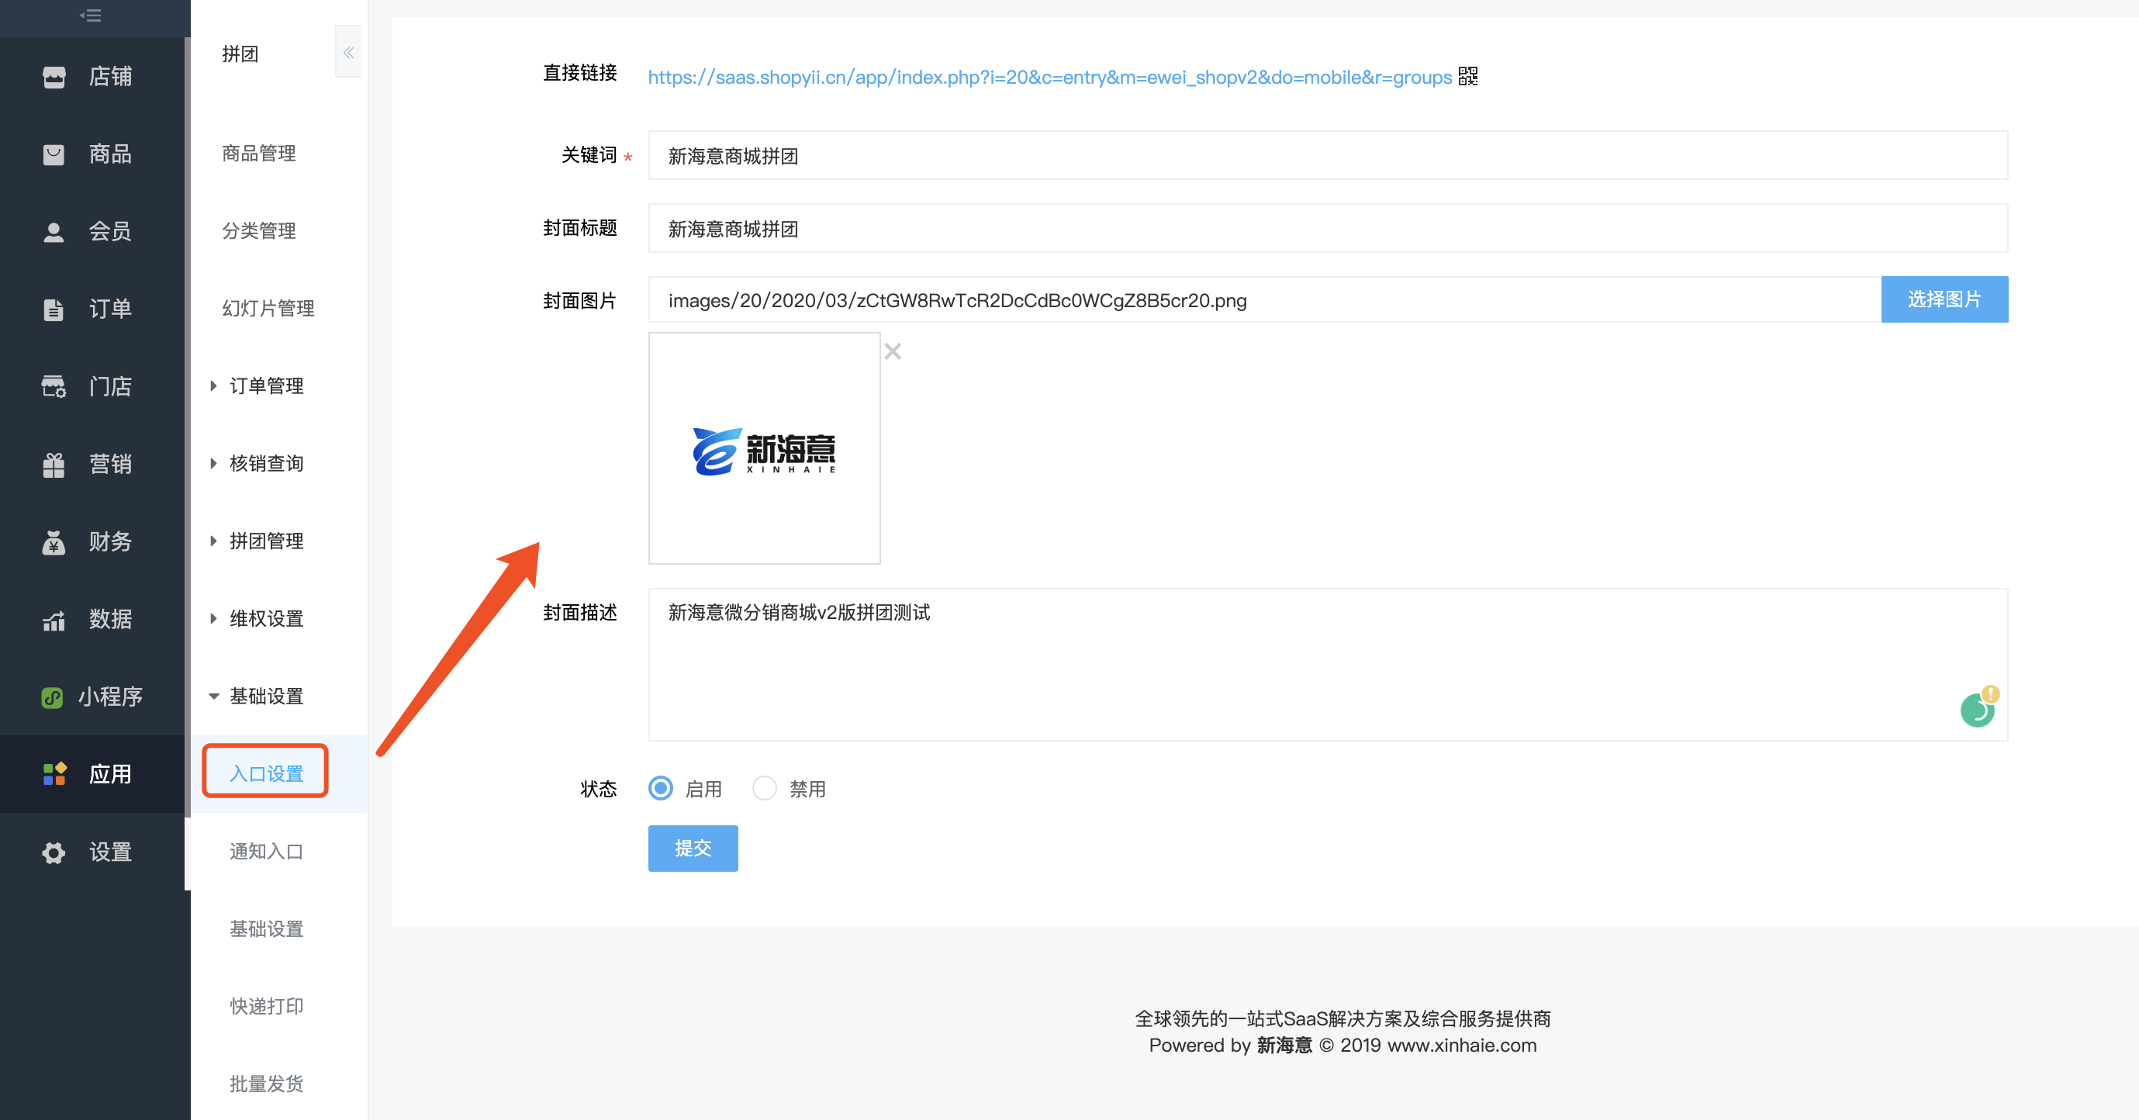Open the 订单 order icon
2139x1120 pixels.
54,309
